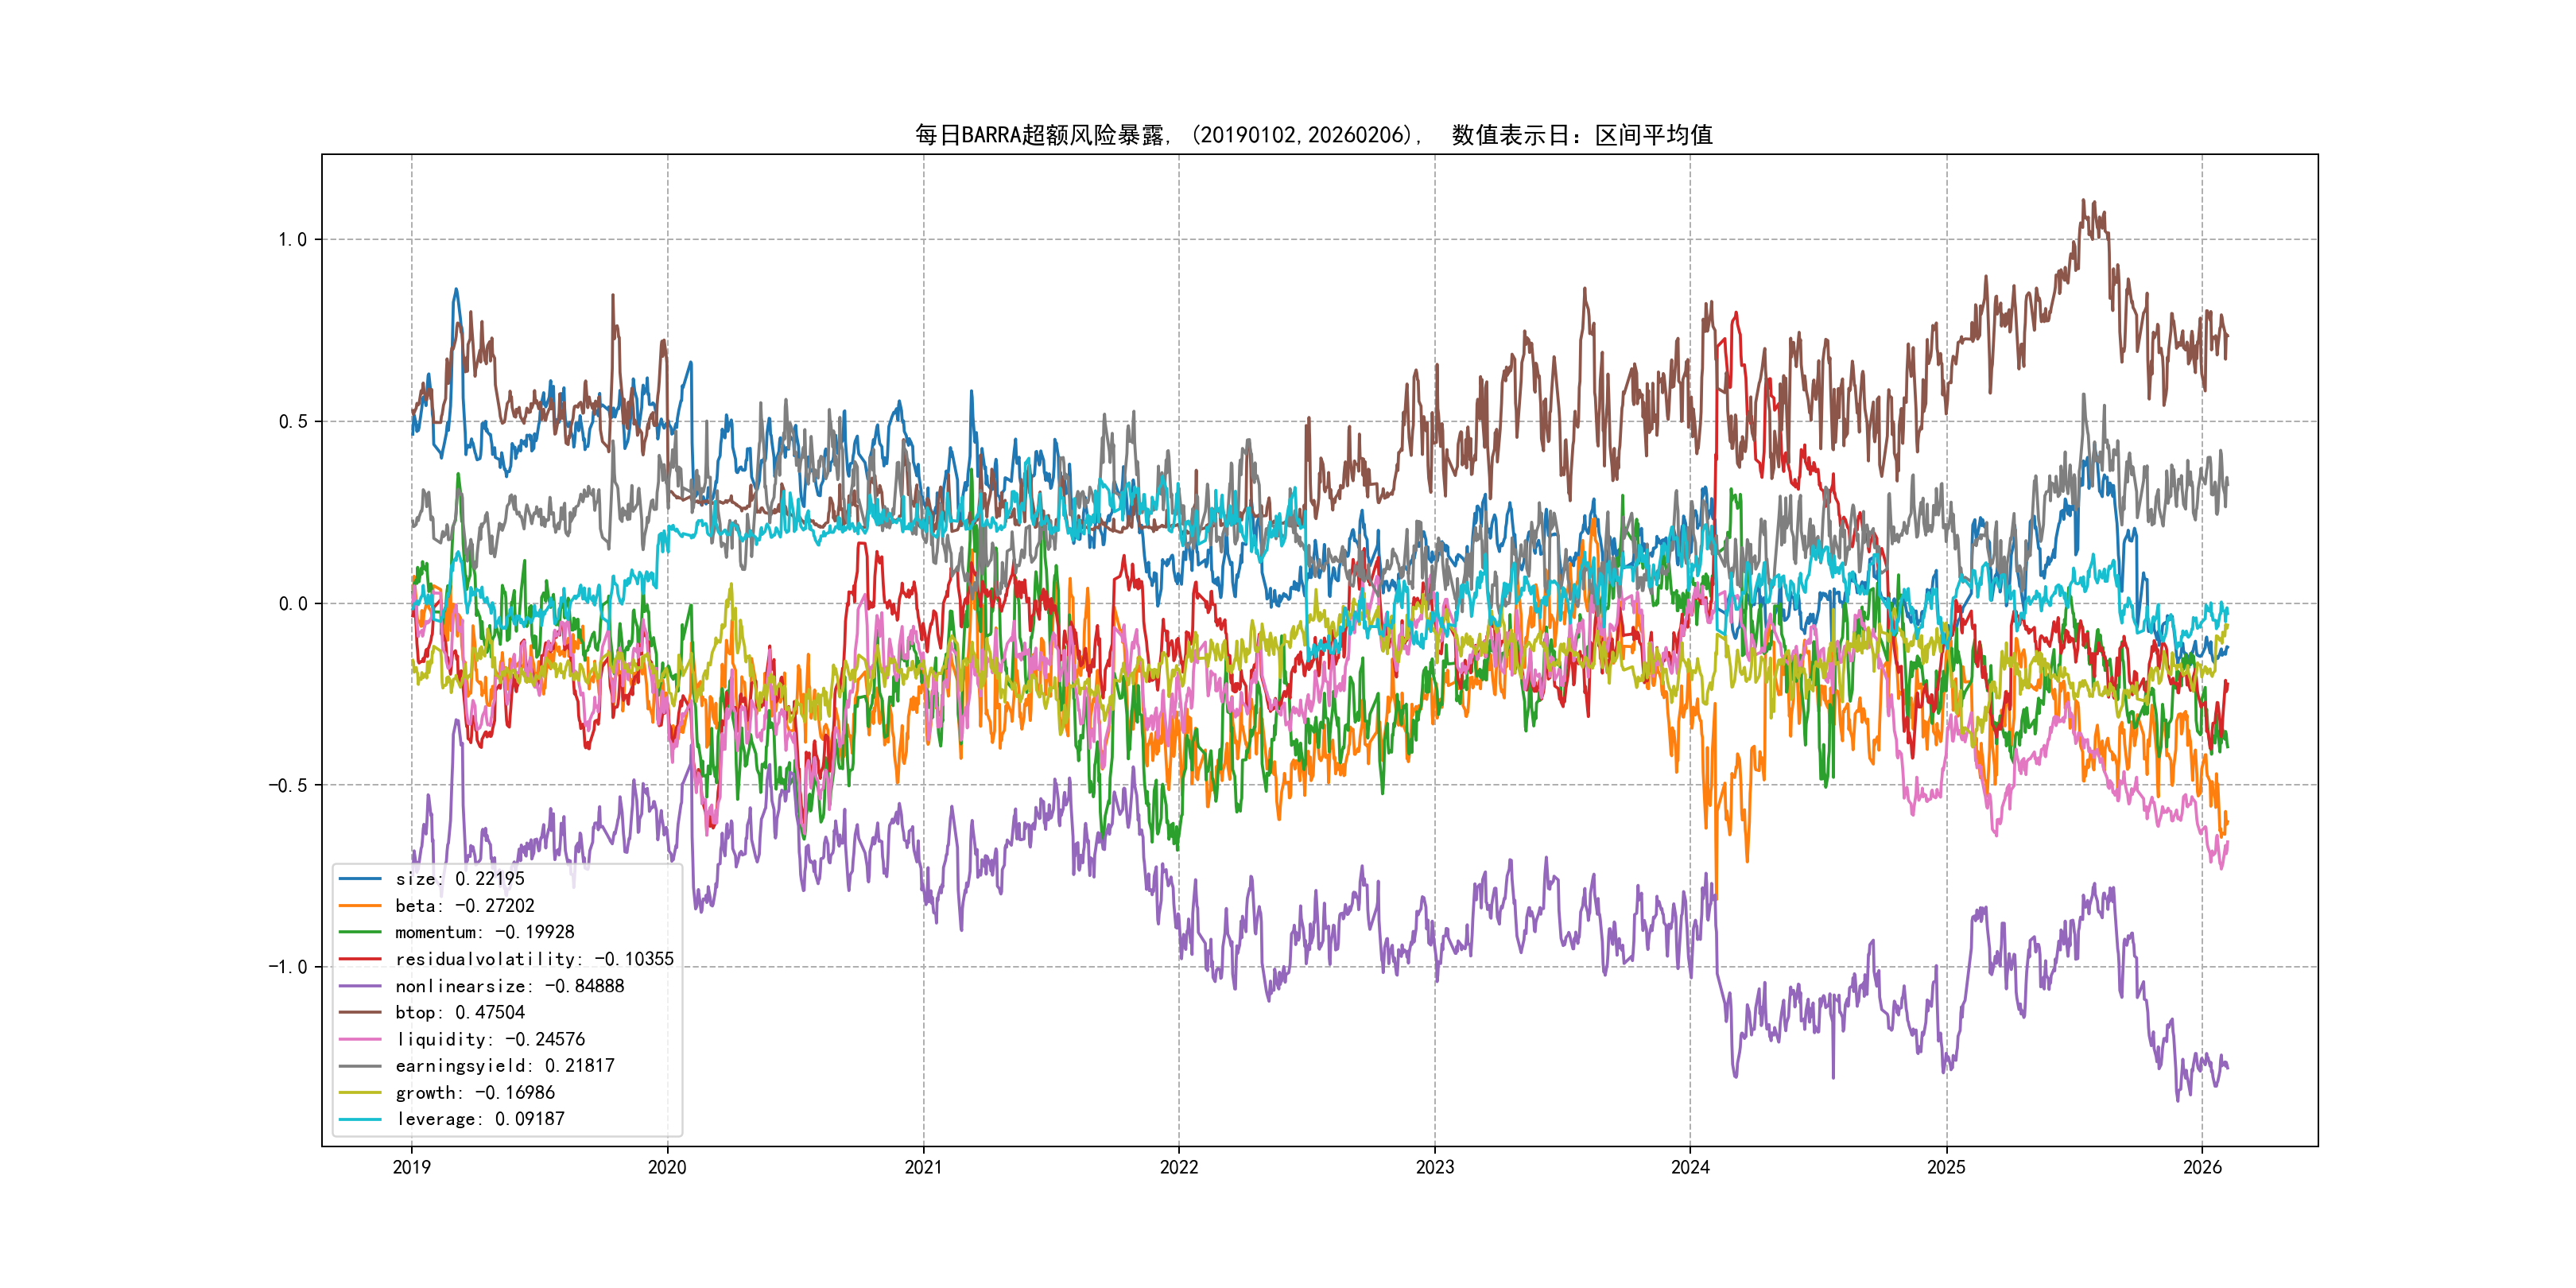The height and width of the screenshot is (1288, 2576).
Task: Click the 0.0 y-axis tick label
Action: (x=292, y=604)
